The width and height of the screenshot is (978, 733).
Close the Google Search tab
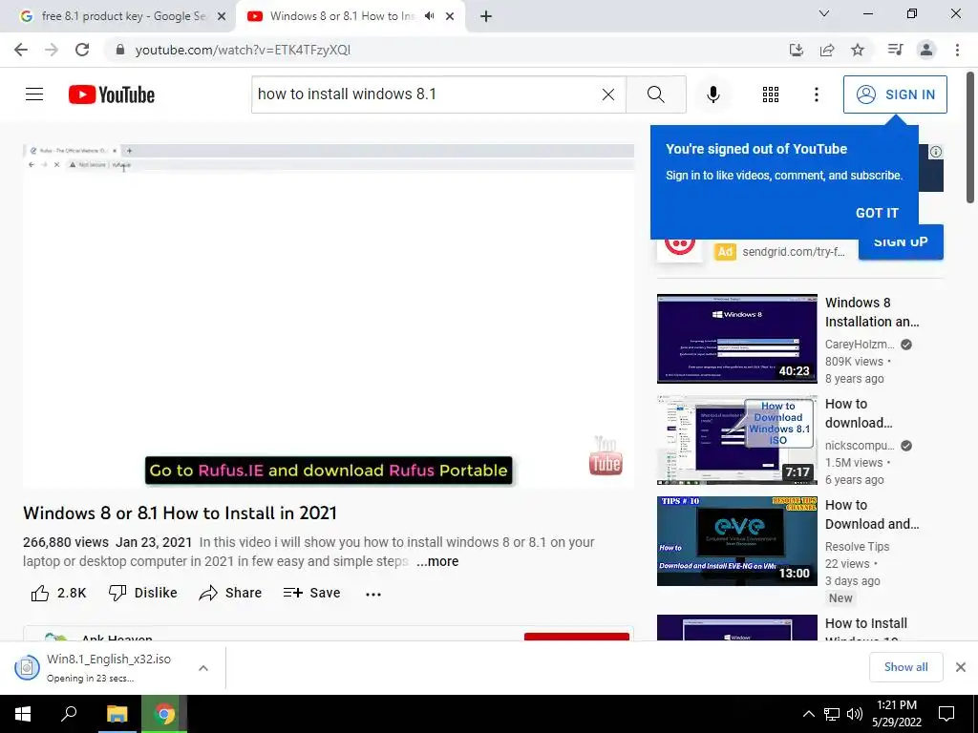click(222, 17)
